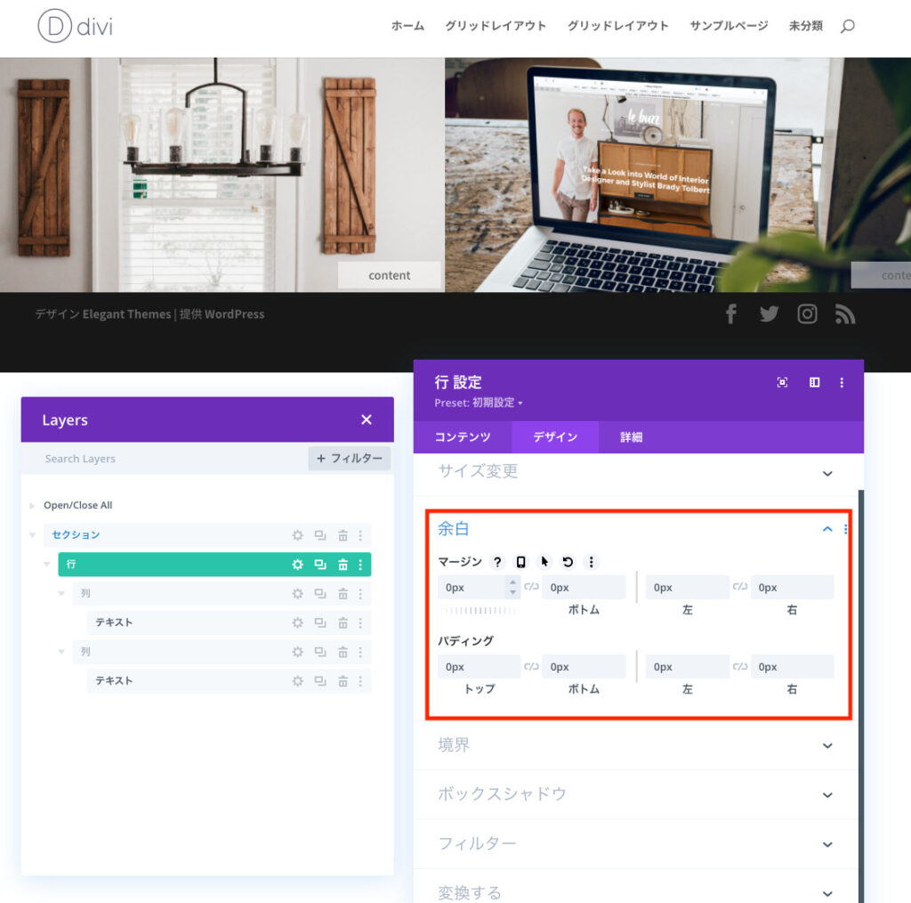Image resolution: width=911 pixels, height=903 pixels.
Task: Click the slider track under マージン top field
Action: 480,611
